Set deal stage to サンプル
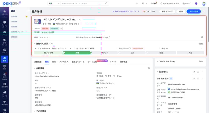The height and width of the screenshot is (113, 209). [x=105, y=53]
